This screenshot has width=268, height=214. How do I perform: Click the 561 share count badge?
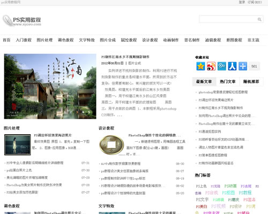[x=254, y=66]
